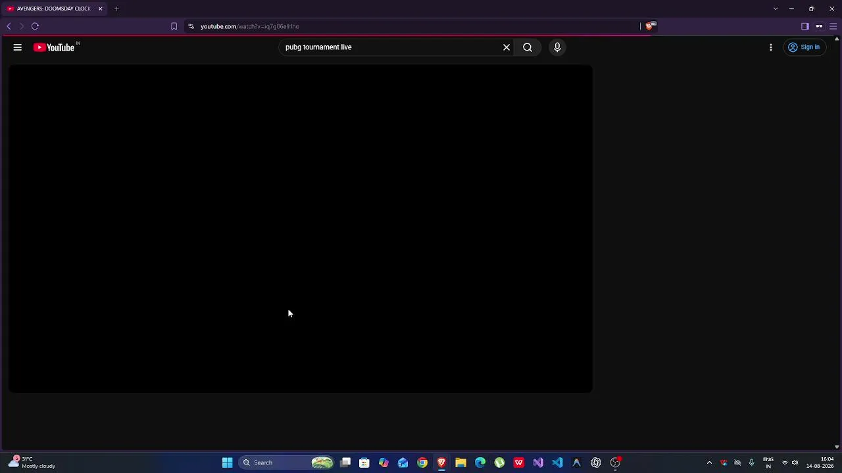Screen dimensions: 842x473
Task: Open the volume speaker tray icon
Action: pos(795,462)
